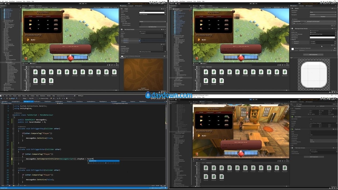Toggle the Maskable checkbox in Image component

(140, 20)
